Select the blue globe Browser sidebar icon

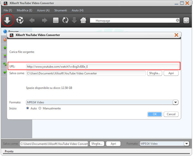click(x=5, y=31)
